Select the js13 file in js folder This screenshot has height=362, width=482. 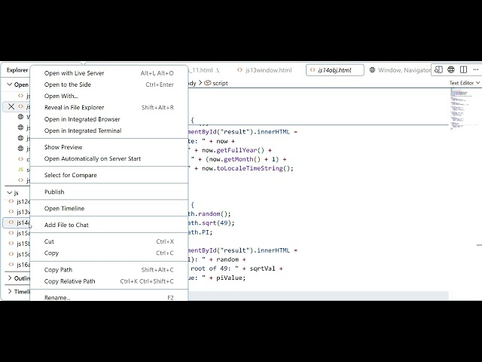(19, 212)
